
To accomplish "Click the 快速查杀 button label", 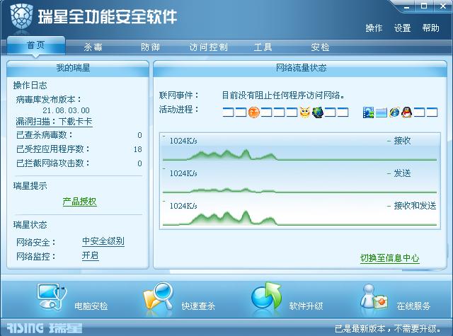I will [x=198, y=306].
